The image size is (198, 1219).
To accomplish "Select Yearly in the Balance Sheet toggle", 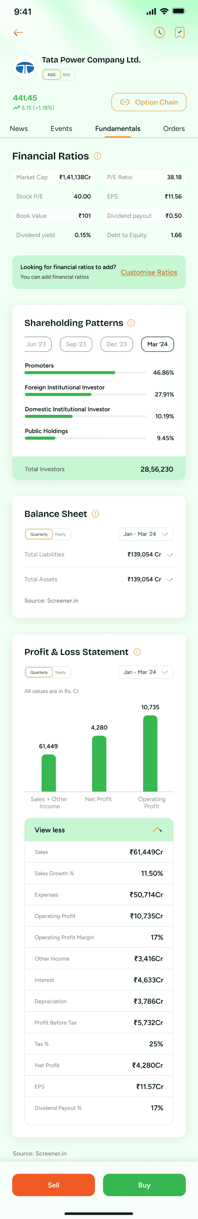I will (61, 534).
